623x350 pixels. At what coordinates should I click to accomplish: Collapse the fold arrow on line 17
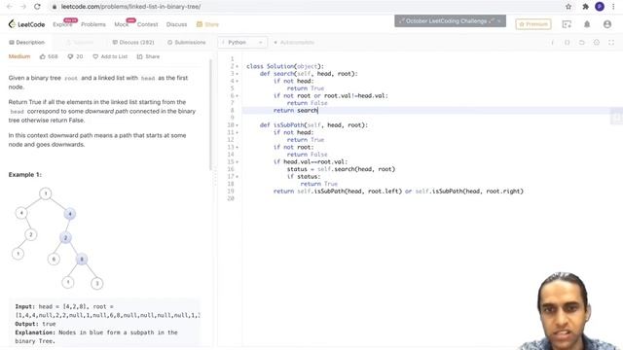pyautogui.click(x=238, y=177)
